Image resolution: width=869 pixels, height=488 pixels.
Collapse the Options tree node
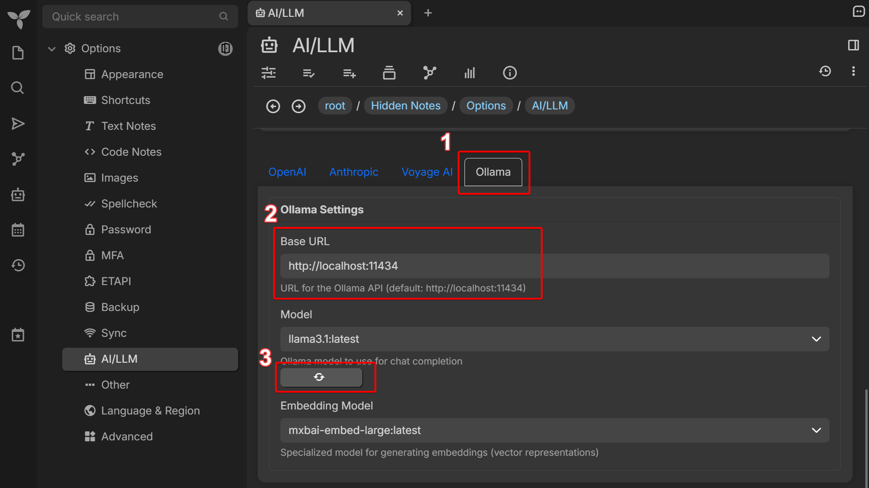click(x=52, y=49)
